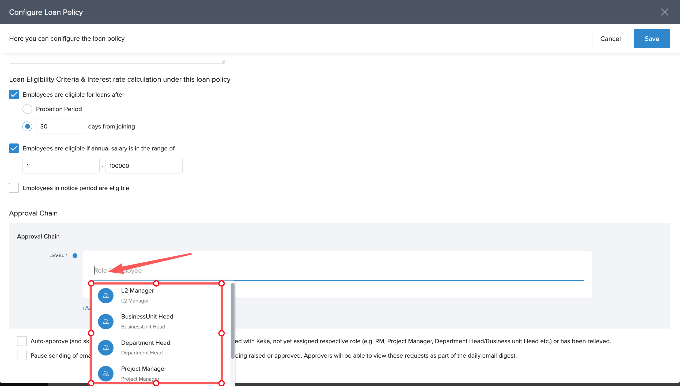Click the Level 1 blue dot marker

[75, 255]
